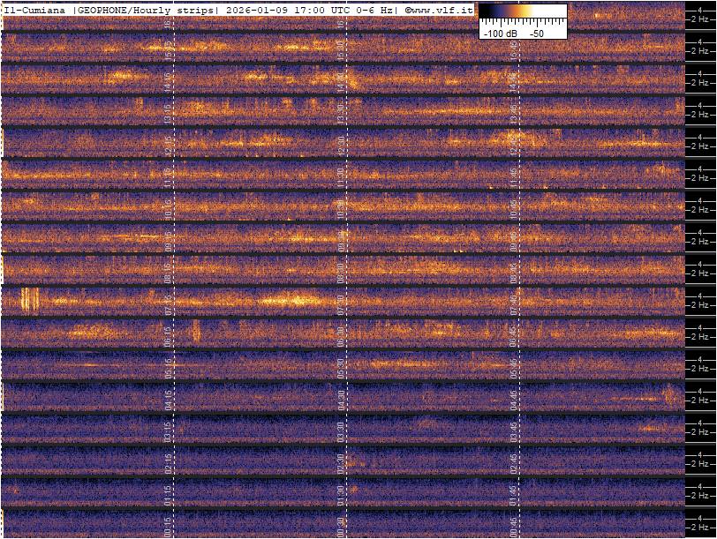Click the 02:30 time marker
717x539 pixels.
point(341,463)
